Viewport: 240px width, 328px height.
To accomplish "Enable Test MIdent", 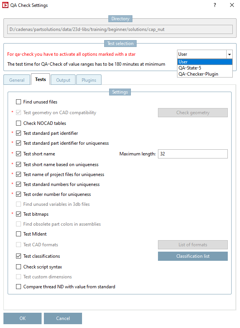I will pos(18,234).
